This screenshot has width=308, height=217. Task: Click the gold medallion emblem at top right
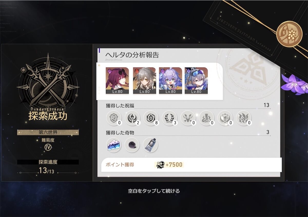coord(289,34)
